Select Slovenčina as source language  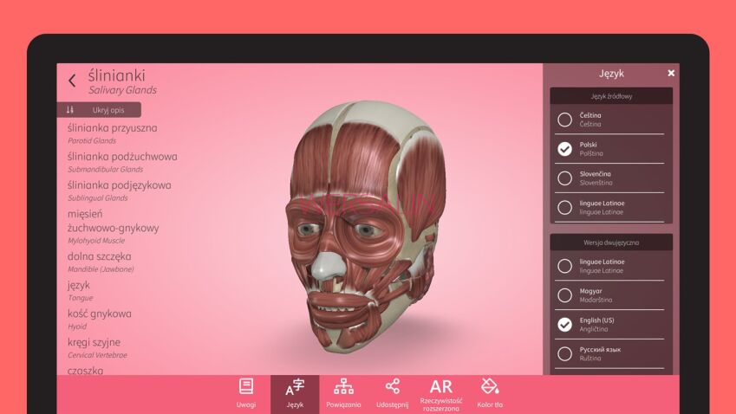pyautogui.click(x=565, y=178)
